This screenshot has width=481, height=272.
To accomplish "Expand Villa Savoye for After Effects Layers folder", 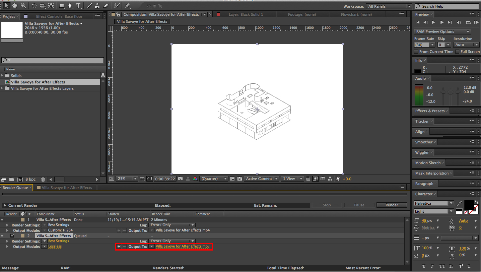I will (2, 88).
